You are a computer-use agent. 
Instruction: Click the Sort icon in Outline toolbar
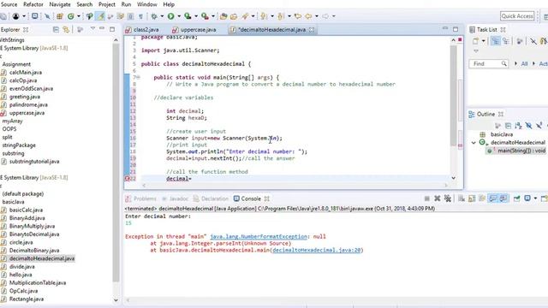click(518, 126)
